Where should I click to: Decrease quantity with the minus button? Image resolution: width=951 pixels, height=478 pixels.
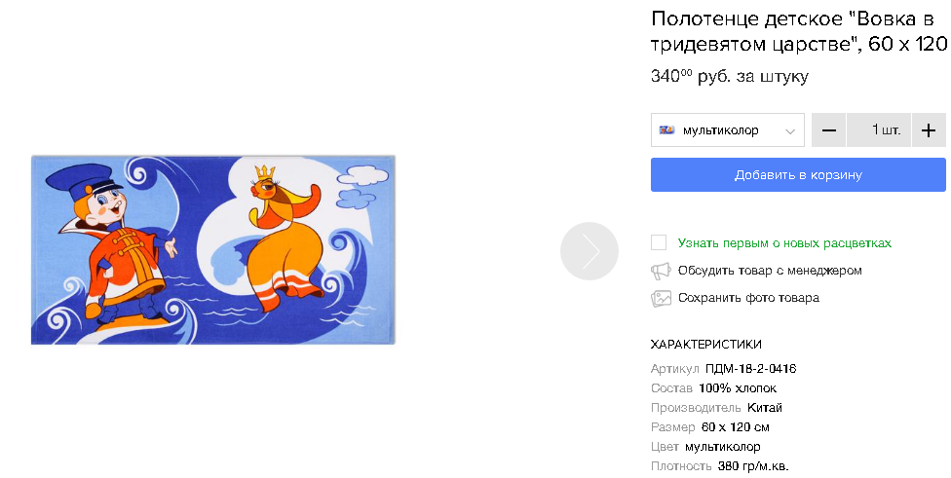pyautogui.click(x=828, y=130)
